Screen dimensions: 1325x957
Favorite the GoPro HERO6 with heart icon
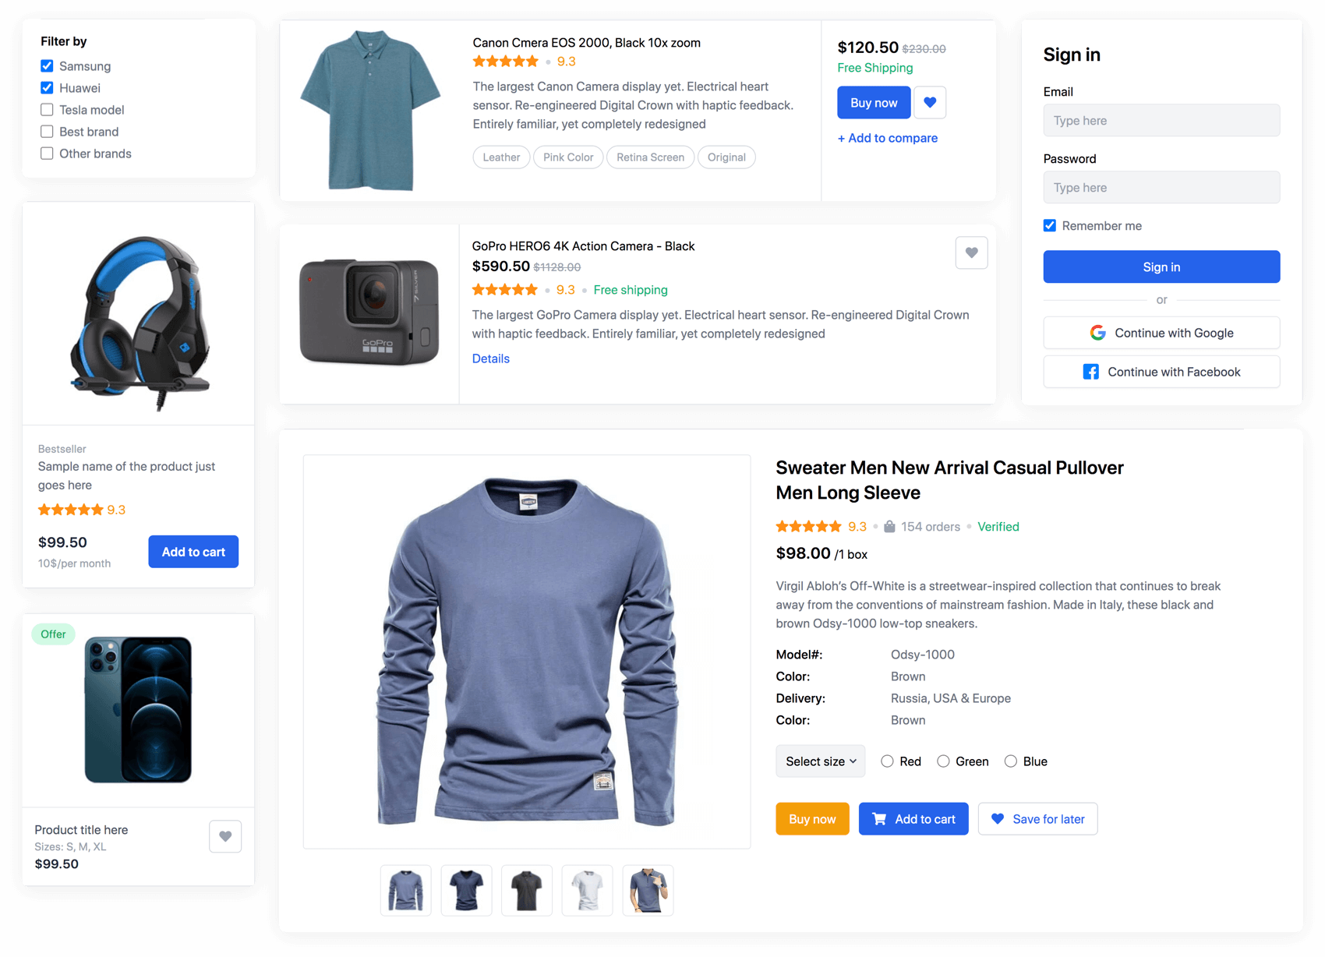tap(971, 252)
